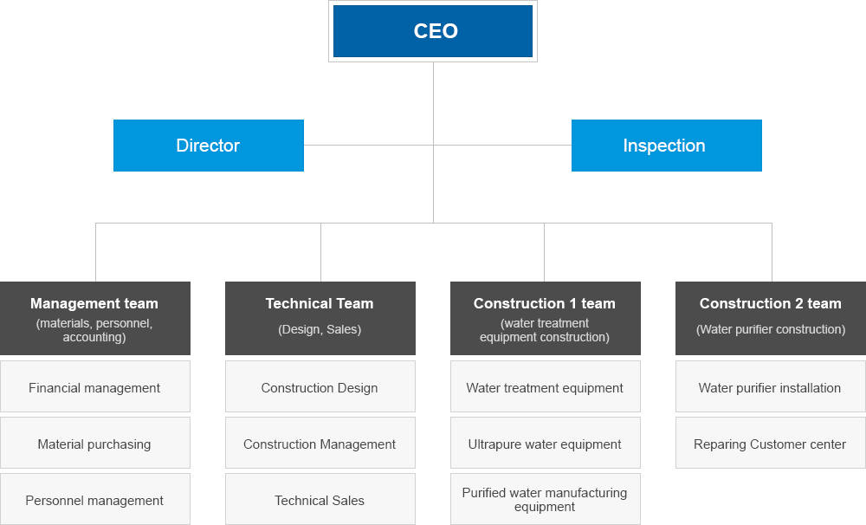Image resolution: width=866 pixels, height=525 pixels.
Task: Click the (Water purifier construction) subtitle
Action: coord(771,330)
